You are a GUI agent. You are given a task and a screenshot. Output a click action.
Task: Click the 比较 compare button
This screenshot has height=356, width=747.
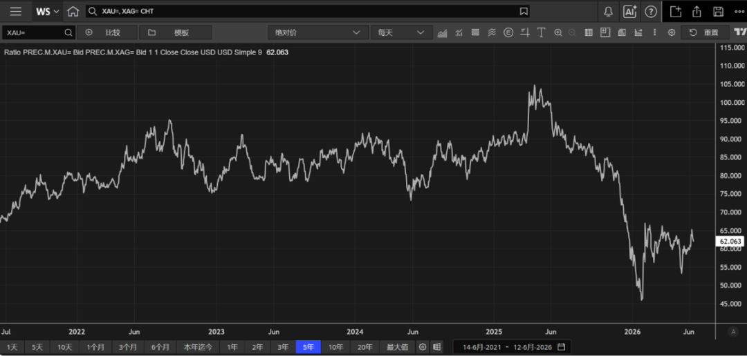(x=107, y=32)
